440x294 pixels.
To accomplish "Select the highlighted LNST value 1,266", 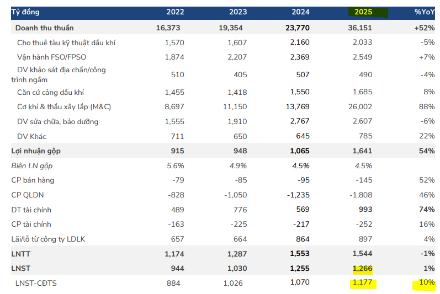I will coord(363,269).
